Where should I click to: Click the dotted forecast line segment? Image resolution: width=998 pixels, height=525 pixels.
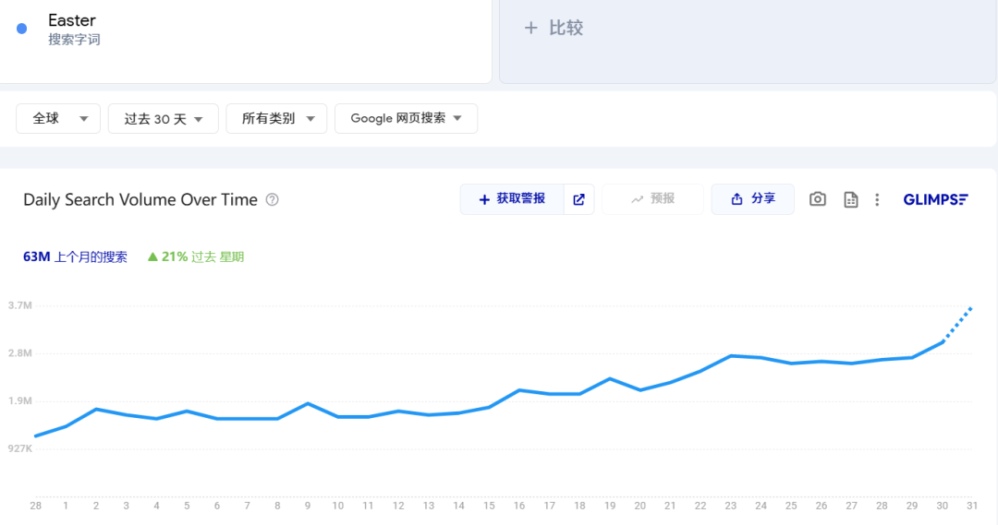point(958,324)
